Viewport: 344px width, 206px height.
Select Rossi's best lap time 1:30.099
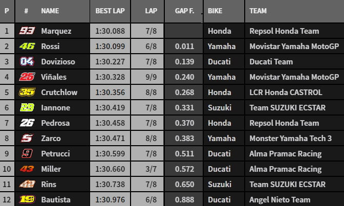click(110, 46)
